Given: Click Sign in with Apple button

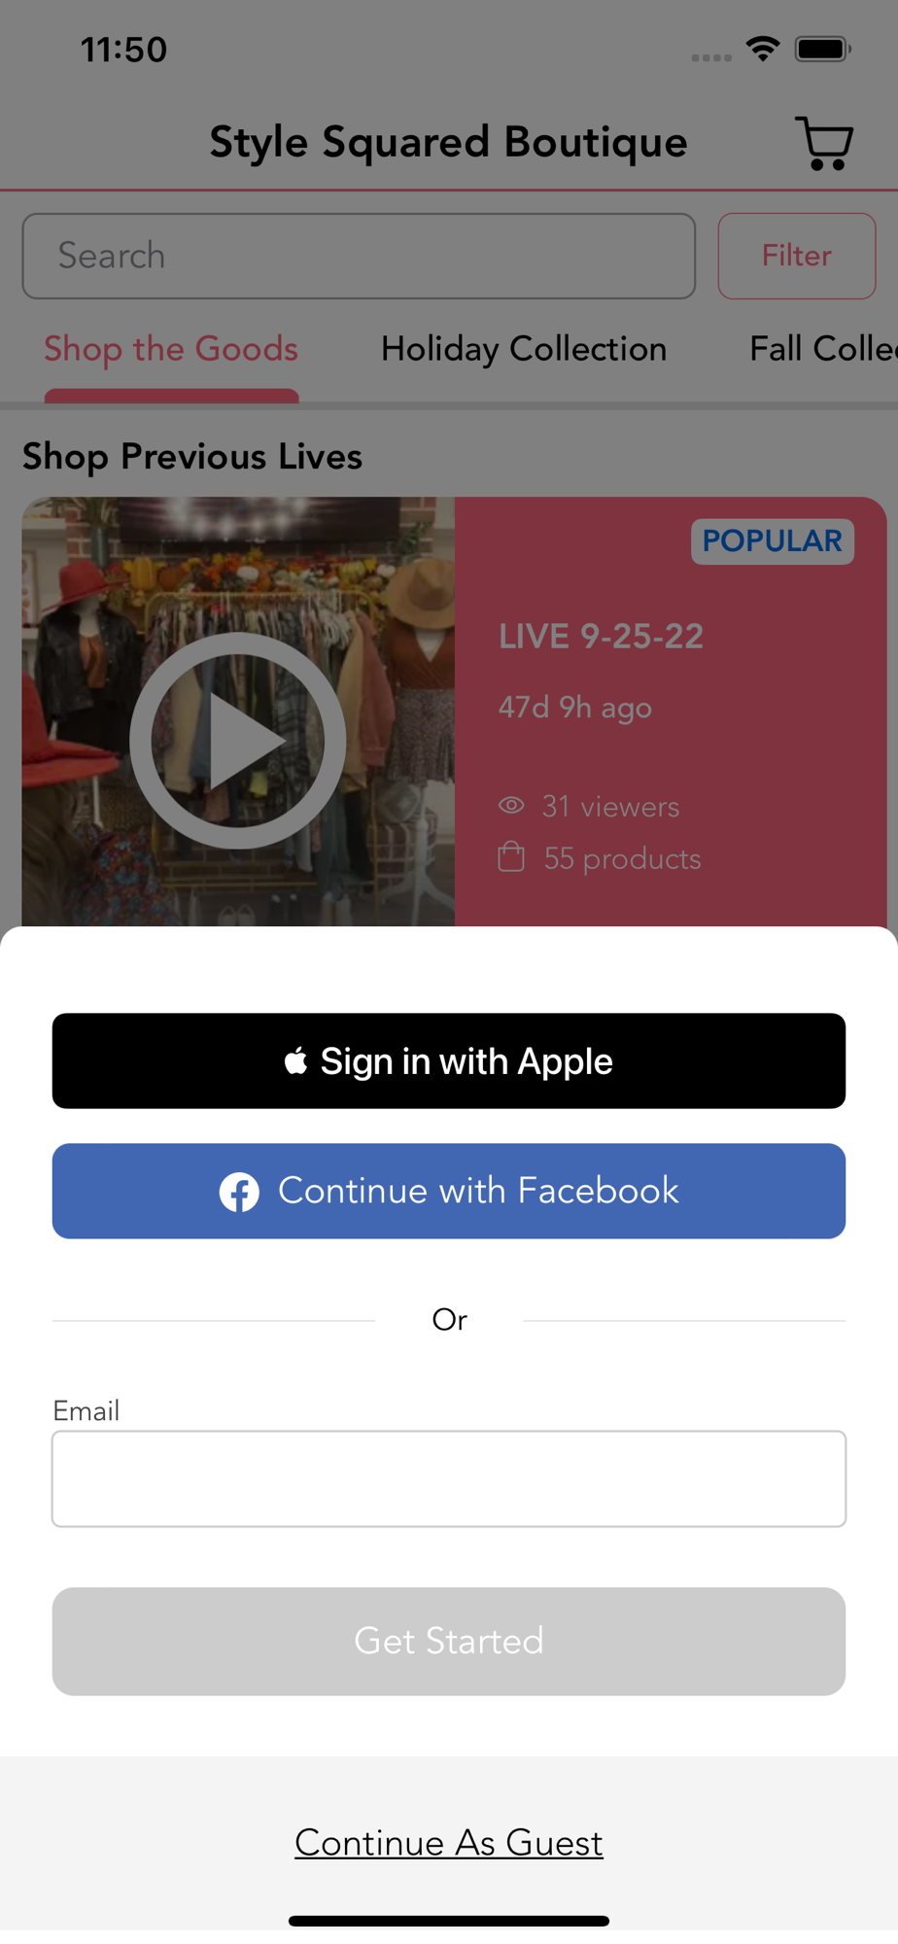Looking at the screenshot, I should [449, 1060].
